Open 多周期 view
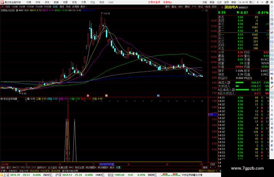Viewport: 274px width, 177px height. pos(75,7)
